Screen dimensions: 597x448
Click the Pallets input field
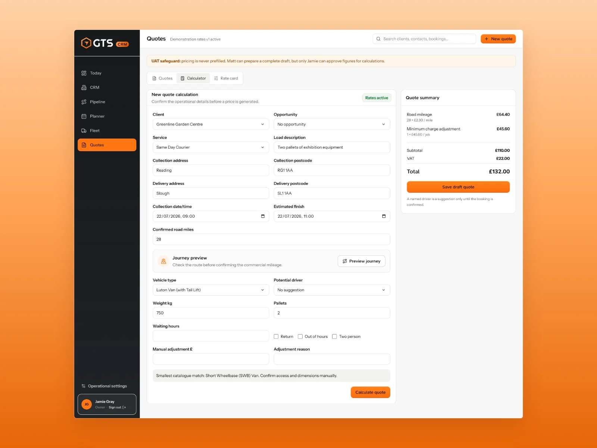coord(332,313)
